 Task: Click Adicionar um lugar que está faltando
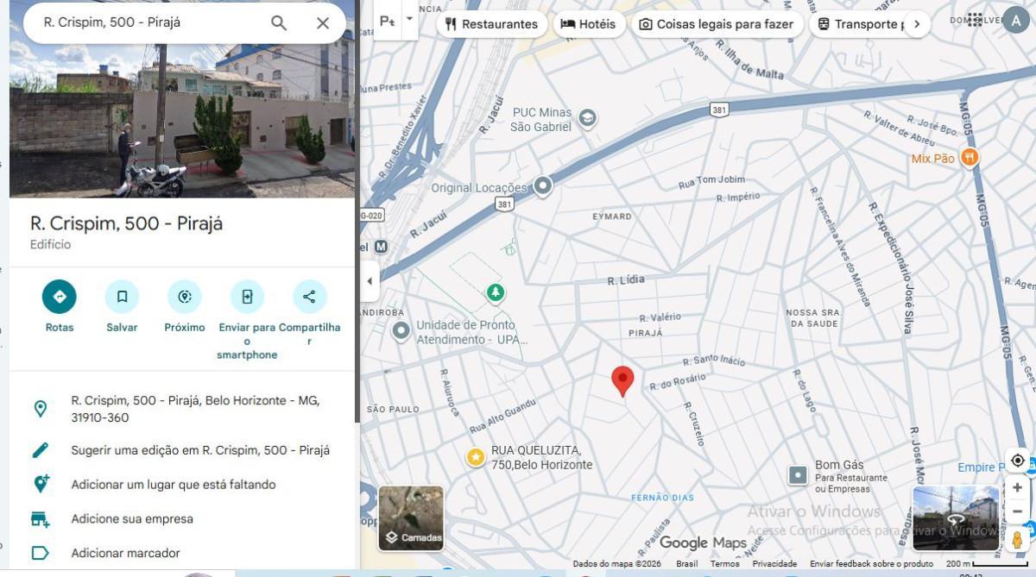click(174, 485)
